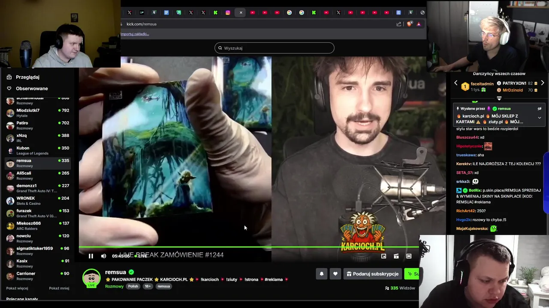The width and height of the screenshot is (549, 308).
Task: Show next gifters with the right arrow
Action: 543,83
